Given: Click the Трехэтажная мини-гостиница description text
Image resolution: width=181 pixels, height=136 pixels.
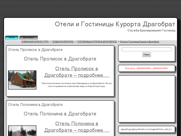Looking at the screenshot, I should pos(77,85).
